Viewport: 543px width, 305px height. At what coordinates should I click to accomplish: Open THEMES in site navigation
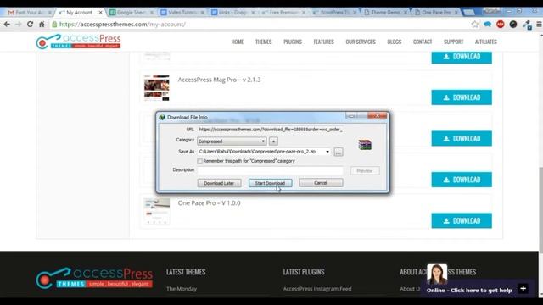point(264,42)
